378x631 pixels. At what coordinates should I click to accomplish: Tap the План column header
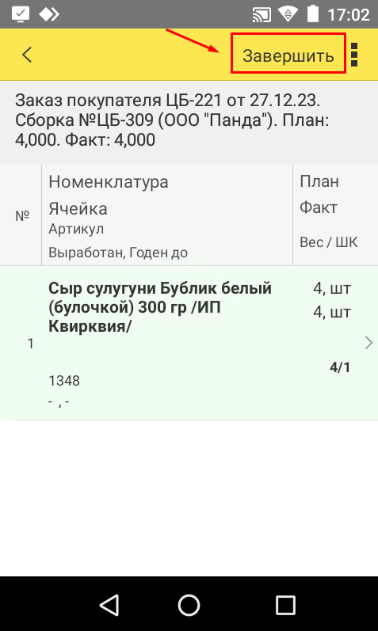[319, 181]
